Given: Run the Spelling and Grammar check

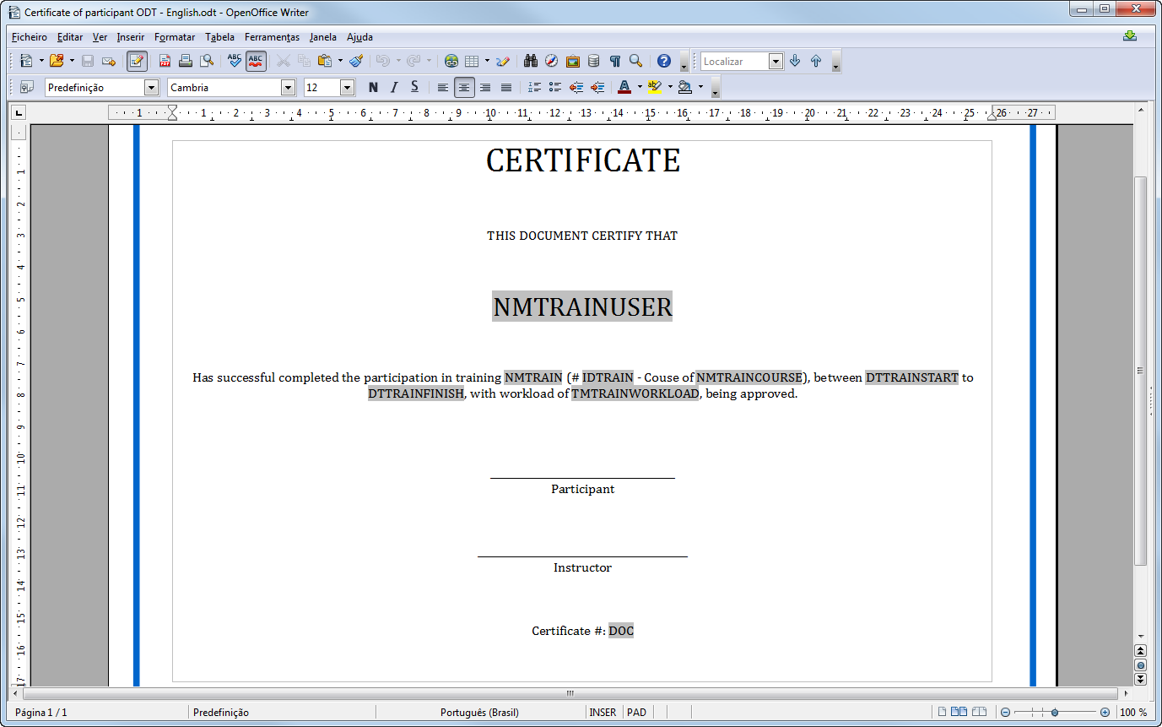Looking at the screenshot, I should point(235,61).
